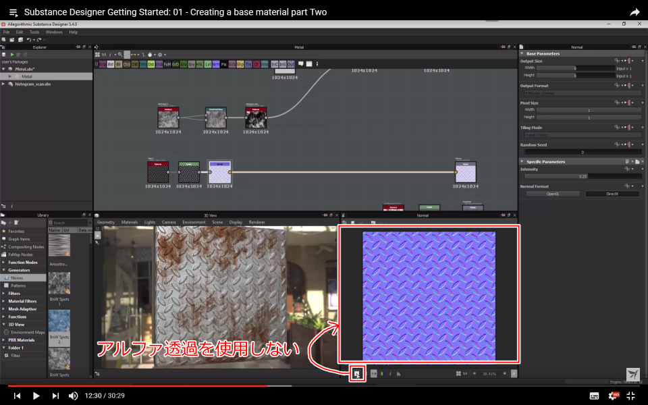Screen dimensions: 648x405
Task: Add a Sharpen (Shp) node
Action: 240,65
